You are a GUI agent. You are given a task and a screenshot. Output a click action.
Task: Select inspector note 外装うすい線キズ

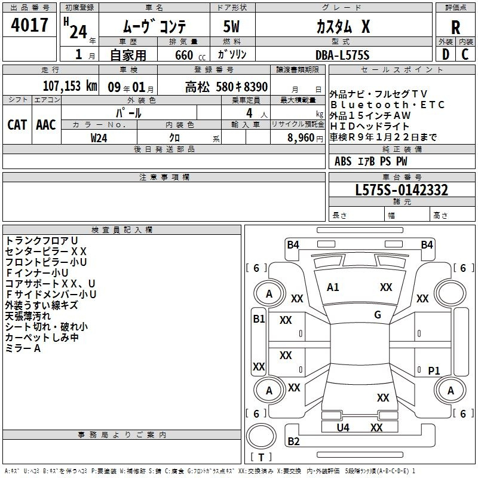pyautogui.click(x=41, y=305)
